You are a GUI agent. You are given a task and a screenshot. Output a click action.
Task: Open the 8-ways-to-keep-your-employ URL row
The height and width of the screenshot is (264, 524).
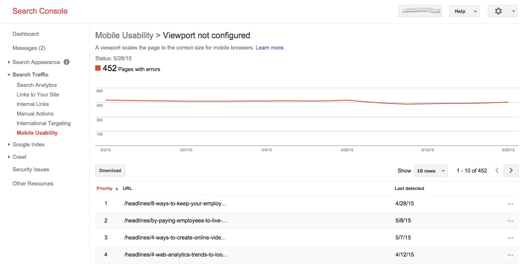175,204
